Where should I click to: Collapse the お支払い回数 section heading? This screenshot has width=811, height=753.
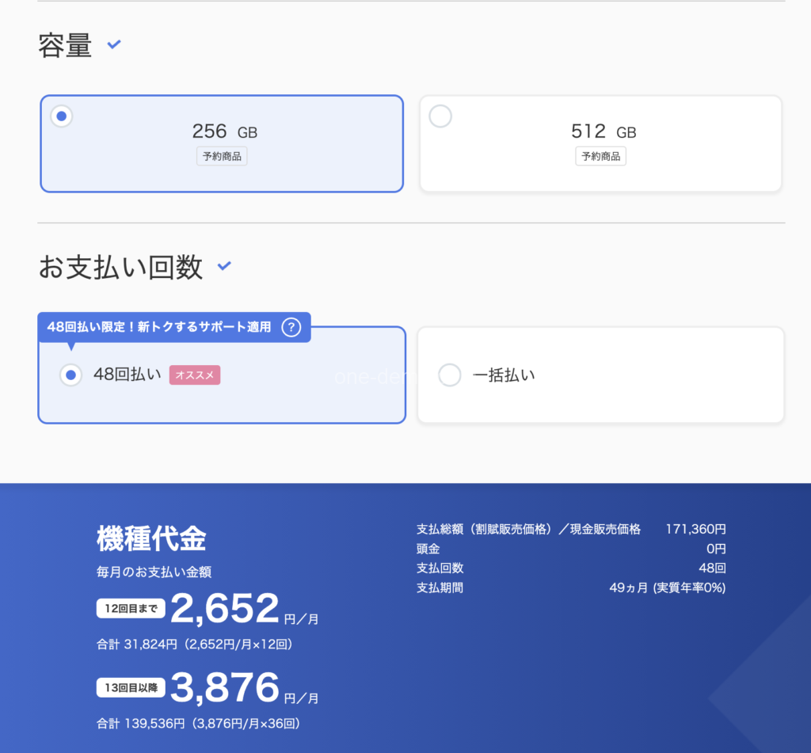(120, 268)
